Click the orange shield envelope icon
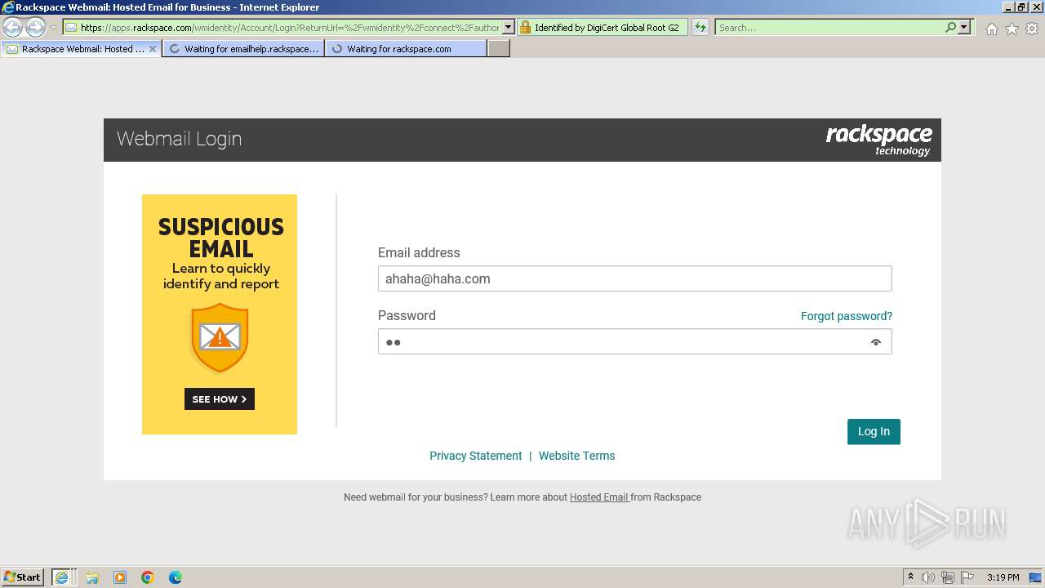The height and width of the screenshot is (588, 1045). (x=220, y=336)
